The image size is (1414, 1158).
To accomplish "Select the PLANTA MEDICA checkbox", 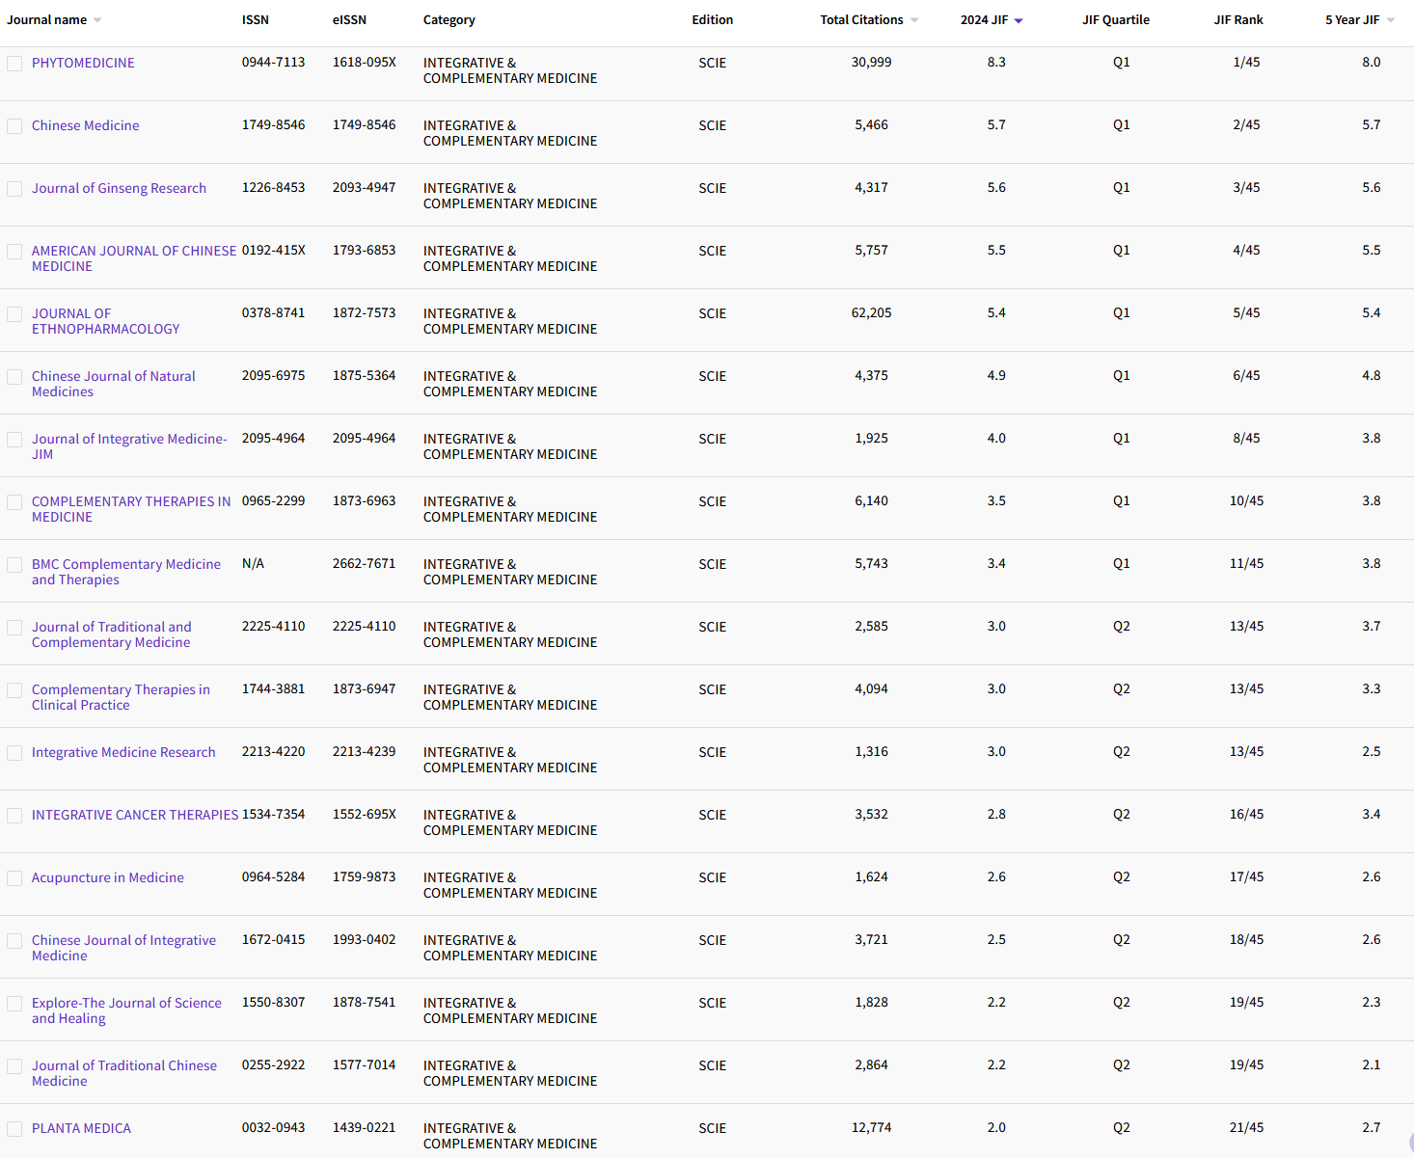I will pos(14,1128).
